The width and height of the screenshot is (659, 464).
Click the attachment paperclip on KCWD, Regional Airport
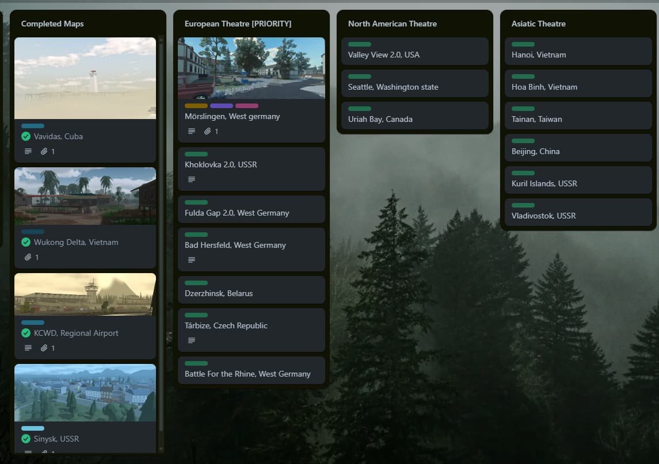[44, 348]
